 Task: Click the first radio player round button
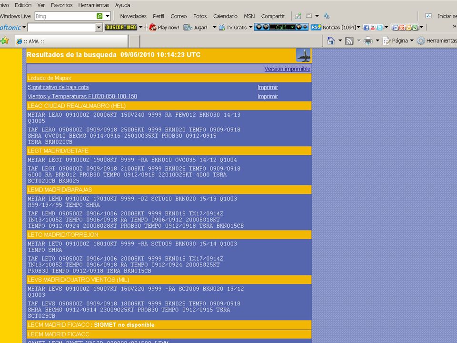(259, 27)
